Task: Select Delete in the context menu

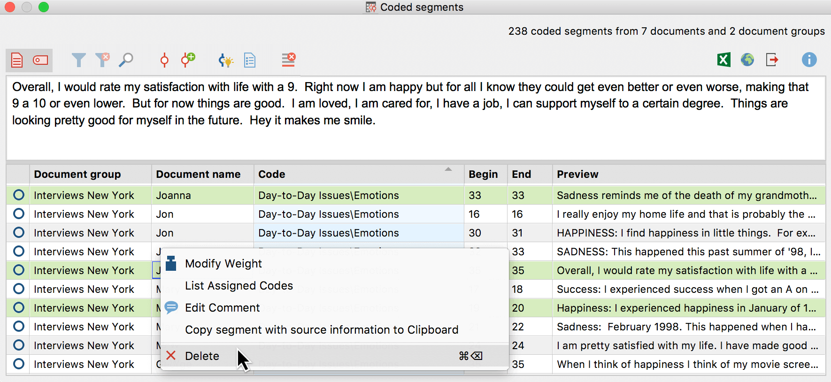Action: click(202, 356)
